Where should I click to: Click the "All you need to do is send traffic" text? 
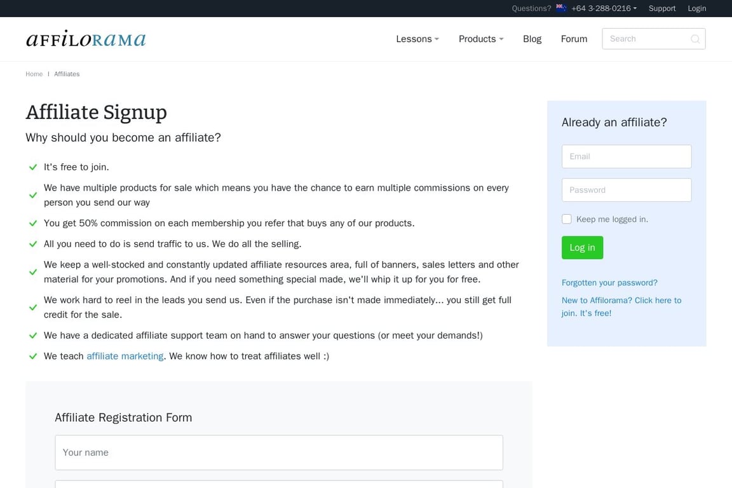pyautogui.click(x=173, y=244)
